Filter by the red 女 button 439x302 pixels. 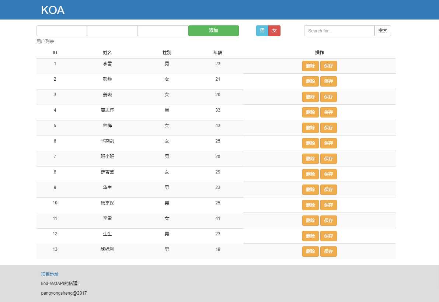[274, 31]
